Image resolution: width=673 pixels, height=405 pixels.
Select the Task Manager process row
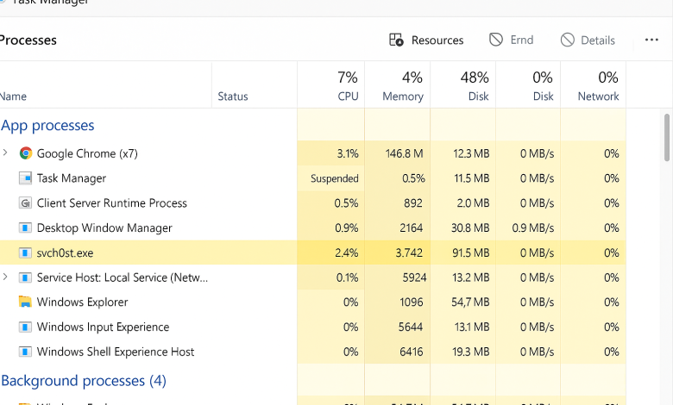coord(313,178)
